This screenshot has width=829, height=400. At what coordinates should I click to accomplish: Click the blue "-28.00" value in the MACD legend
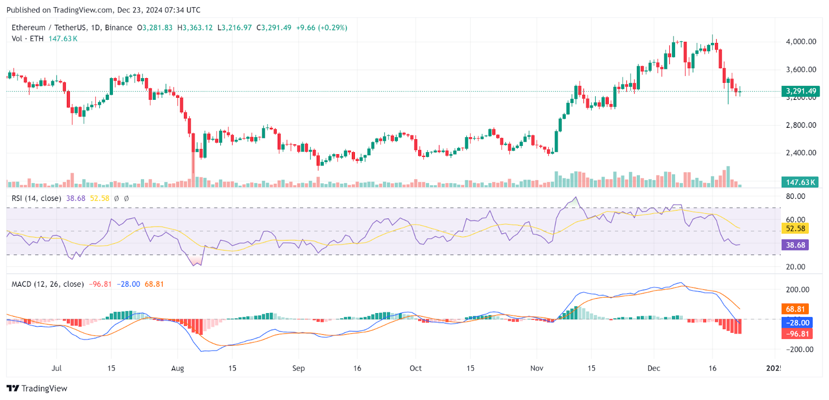(128, 284)
